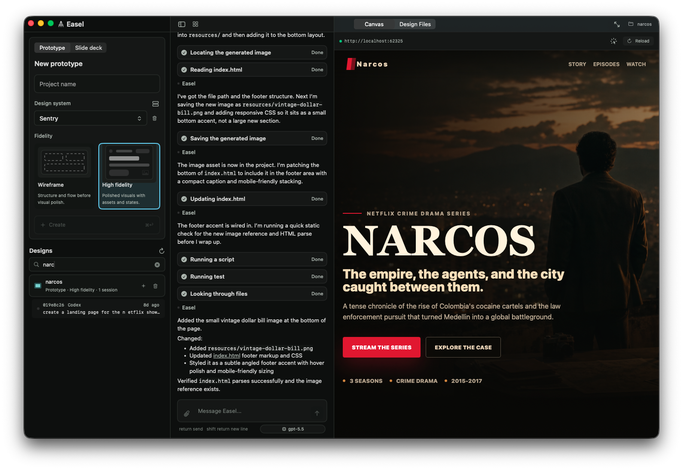This screenshot has height=470, width=683.
Task: Open WATCH nav link in preview
Action: click(x=636, y=64)
